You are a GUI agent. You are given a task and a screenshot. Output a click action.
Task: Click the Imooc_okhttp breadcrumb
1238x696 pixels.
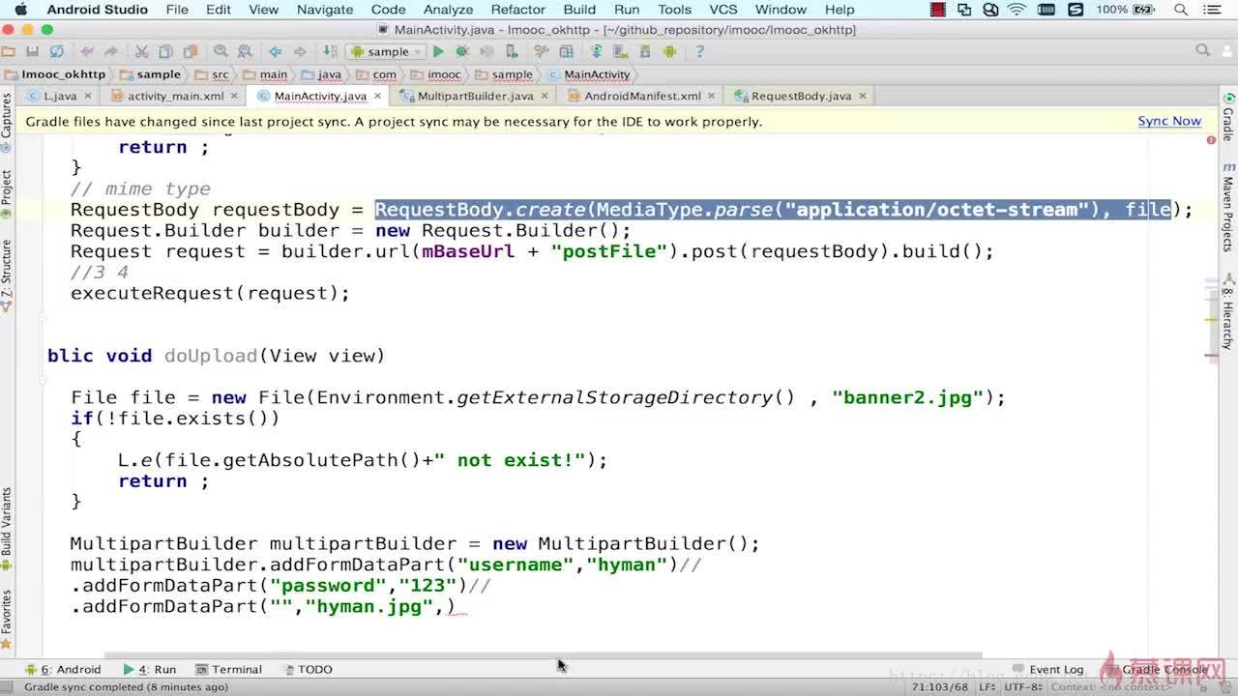pyautogui.click(x=55, y=74)
